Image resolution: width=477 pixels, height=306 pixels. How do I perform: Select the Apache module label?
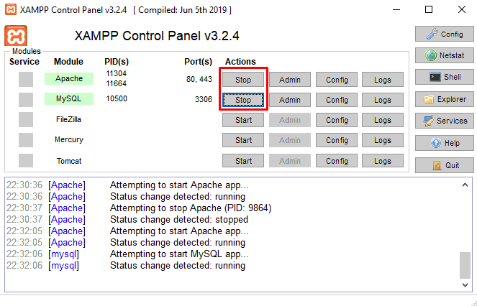point(69,78)
